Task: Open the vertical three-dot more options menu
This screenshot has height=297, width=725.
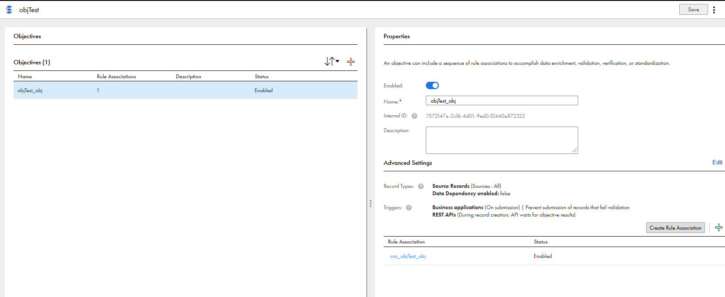Action: pos(714,10)
